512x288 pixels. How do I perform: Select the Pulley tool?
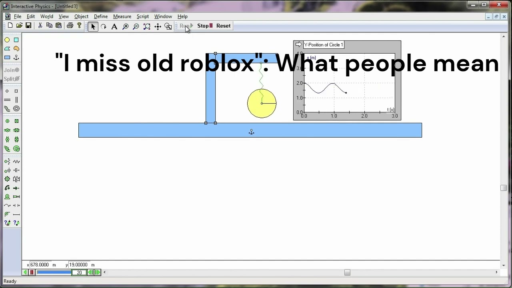7,214
